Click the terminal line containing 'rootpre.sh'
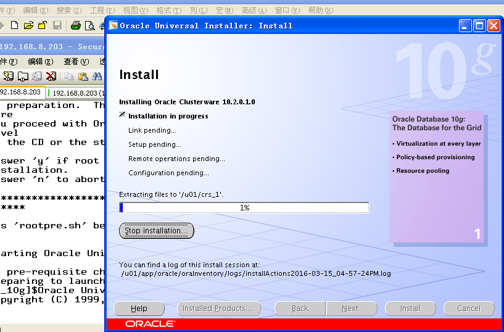The width and height of the screenshot is (504, 332). coord(52,226)
